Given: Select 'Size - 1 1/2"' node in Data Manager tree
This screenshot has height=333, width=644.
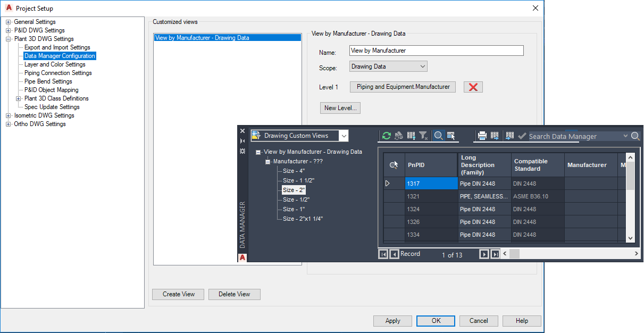Looking at the screenshot, I should point(298,180).
